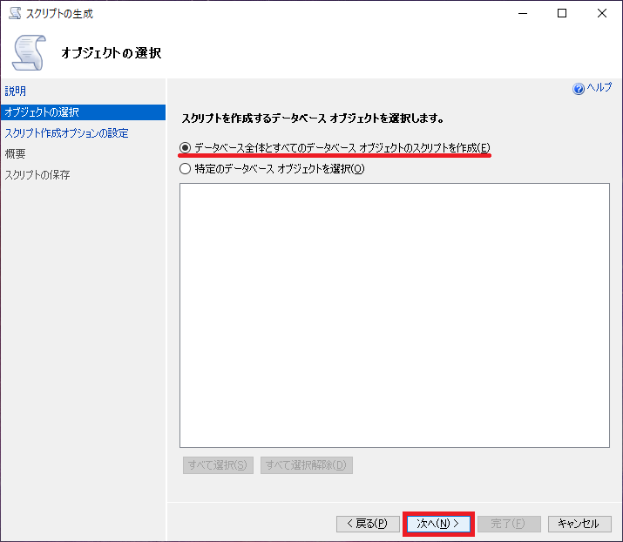
Task: Open the スクリプト作成オプションの設定 step
Action: [x=66, y=133]
